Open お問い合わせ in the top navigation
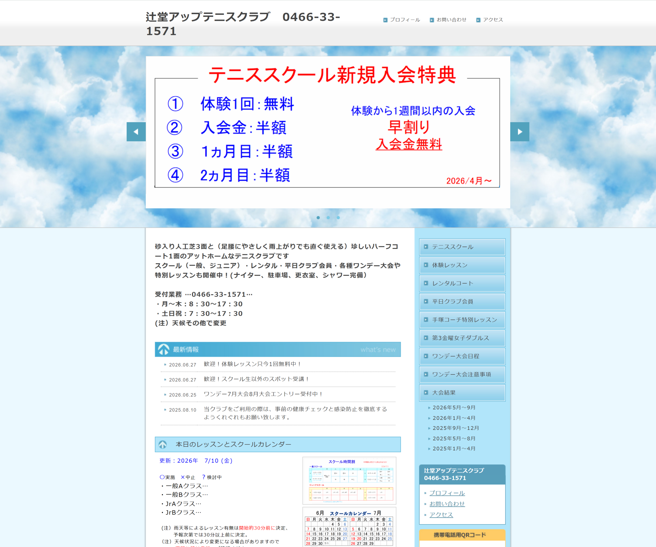 (452, 20)
